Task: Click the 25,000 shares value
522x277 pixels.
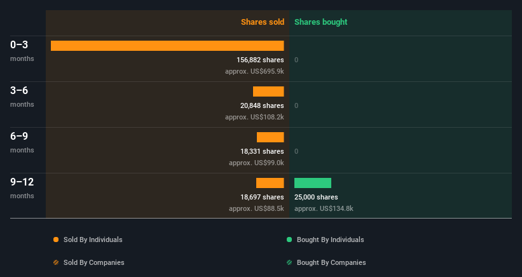Action: (316, 197)
